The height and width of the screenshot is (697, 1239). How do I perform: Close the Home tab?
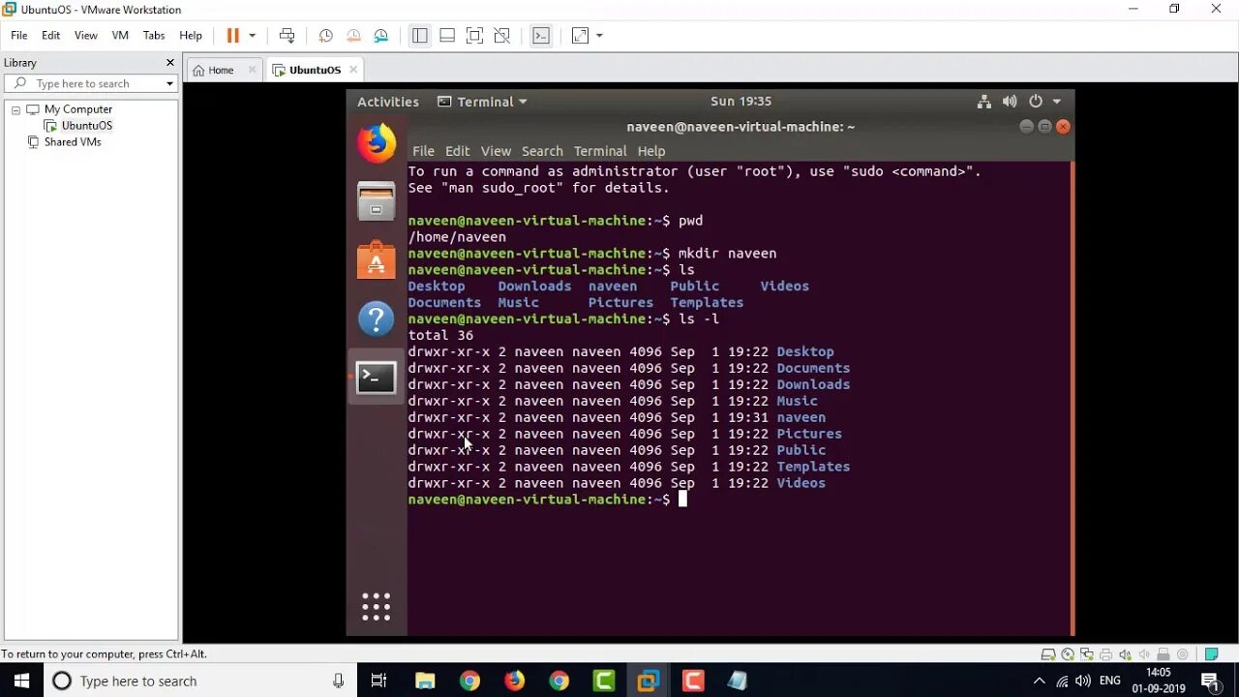[x=252, y=70]
